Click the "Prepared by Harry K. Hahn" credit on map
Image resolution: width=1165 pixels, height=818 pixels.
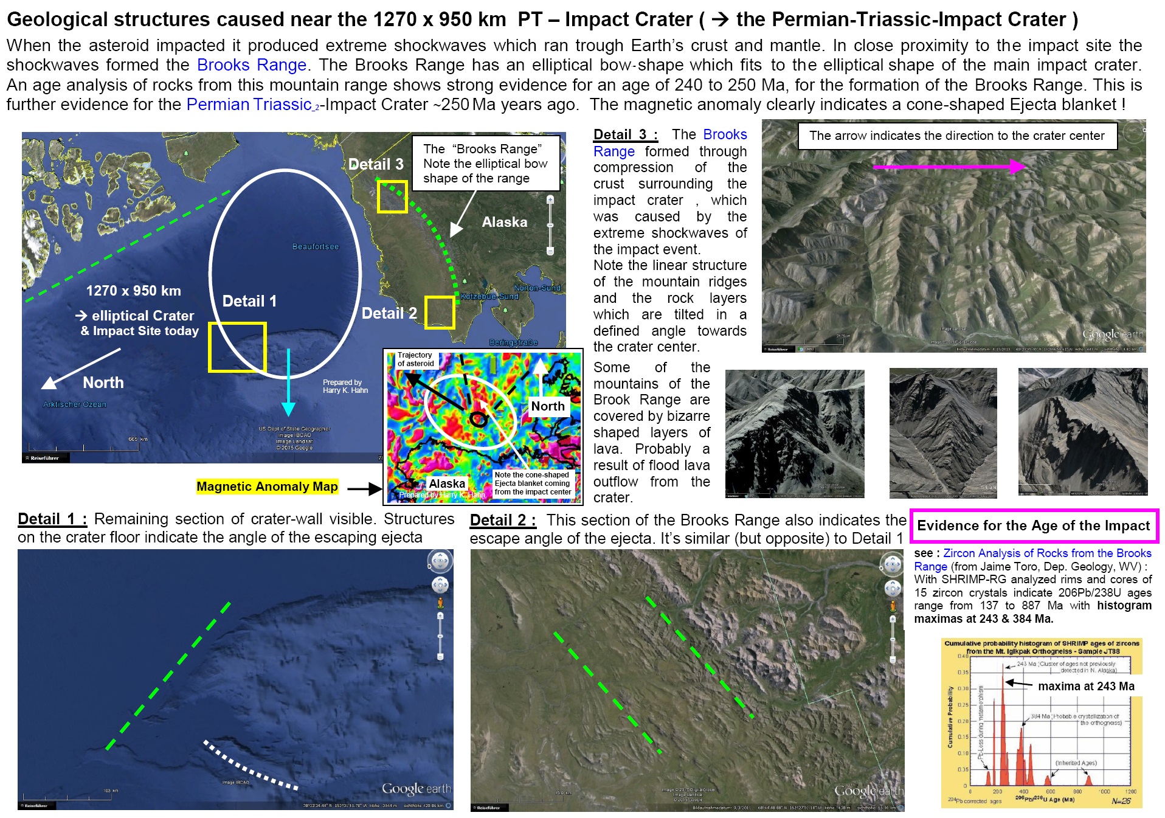coord(345,387)
